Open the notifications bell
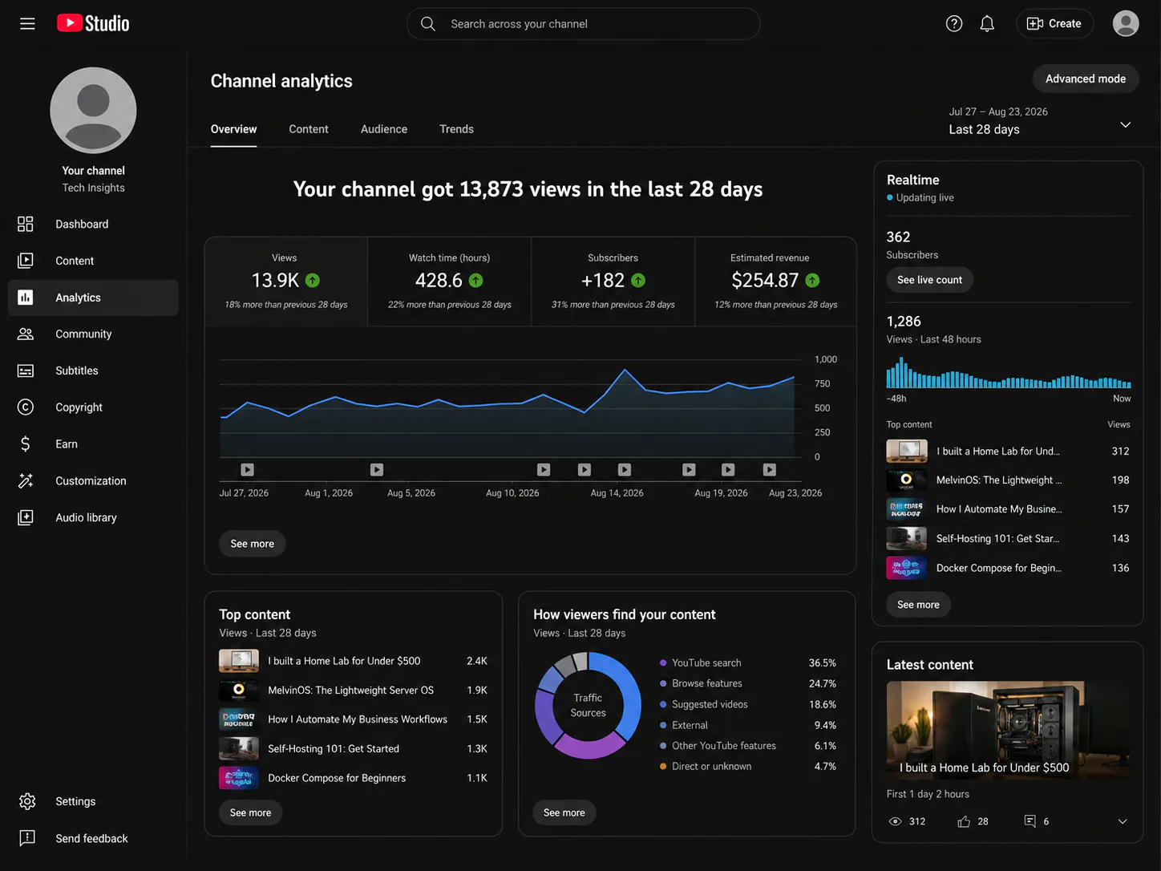Image resolution: width=1161 pixels, height=871 pixels. tap(987, 24)
